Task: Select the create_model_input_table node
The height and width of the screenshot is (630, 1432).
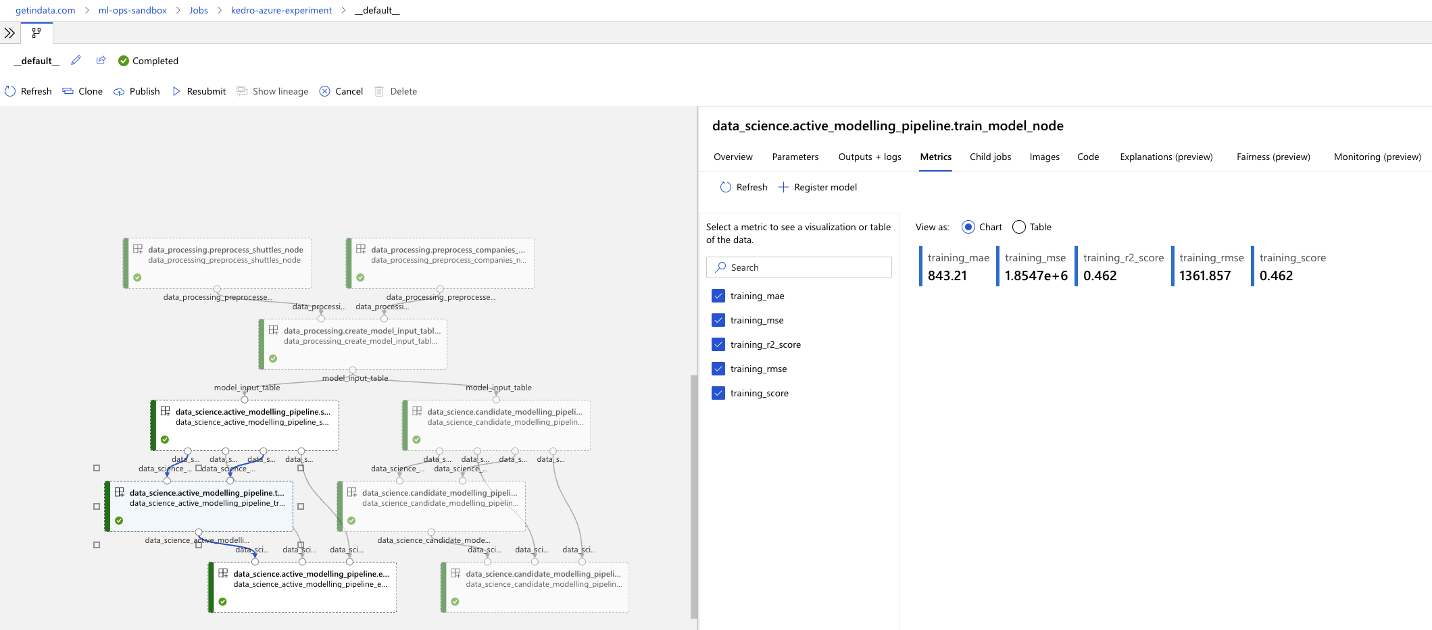Action: click(x=353, y=344)
